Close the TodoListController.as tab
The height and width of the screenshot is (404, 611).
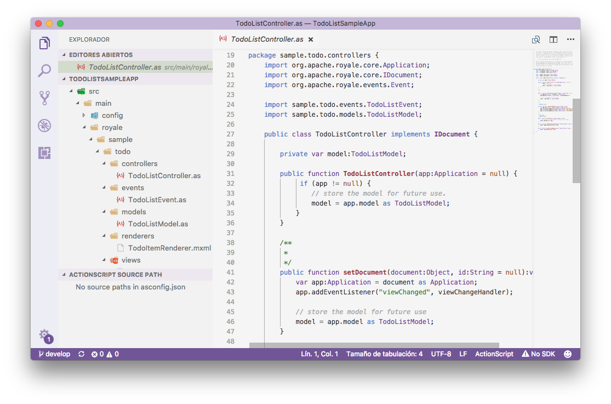[x=311, y=39]
